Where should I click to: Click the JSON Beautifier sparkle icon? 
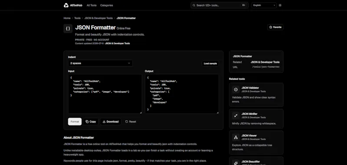click(236, 163)
